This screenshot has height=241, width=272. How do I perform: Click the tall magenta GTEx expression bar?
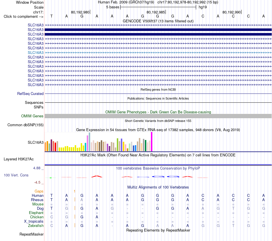click(x=152, y=141)
